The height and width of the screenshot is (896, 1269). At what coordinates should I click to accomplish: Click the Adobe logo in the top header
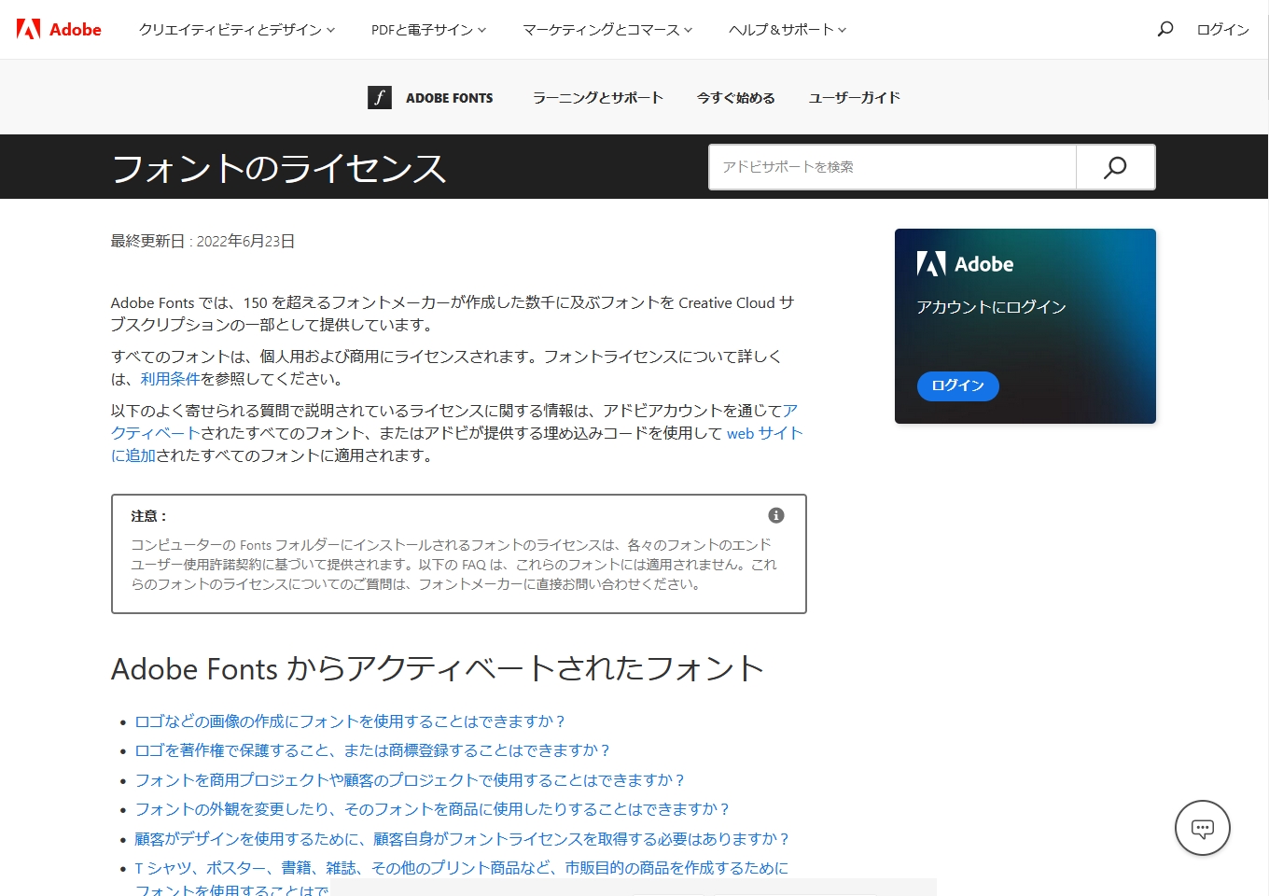pyautogui.click(x=59, y=29)
